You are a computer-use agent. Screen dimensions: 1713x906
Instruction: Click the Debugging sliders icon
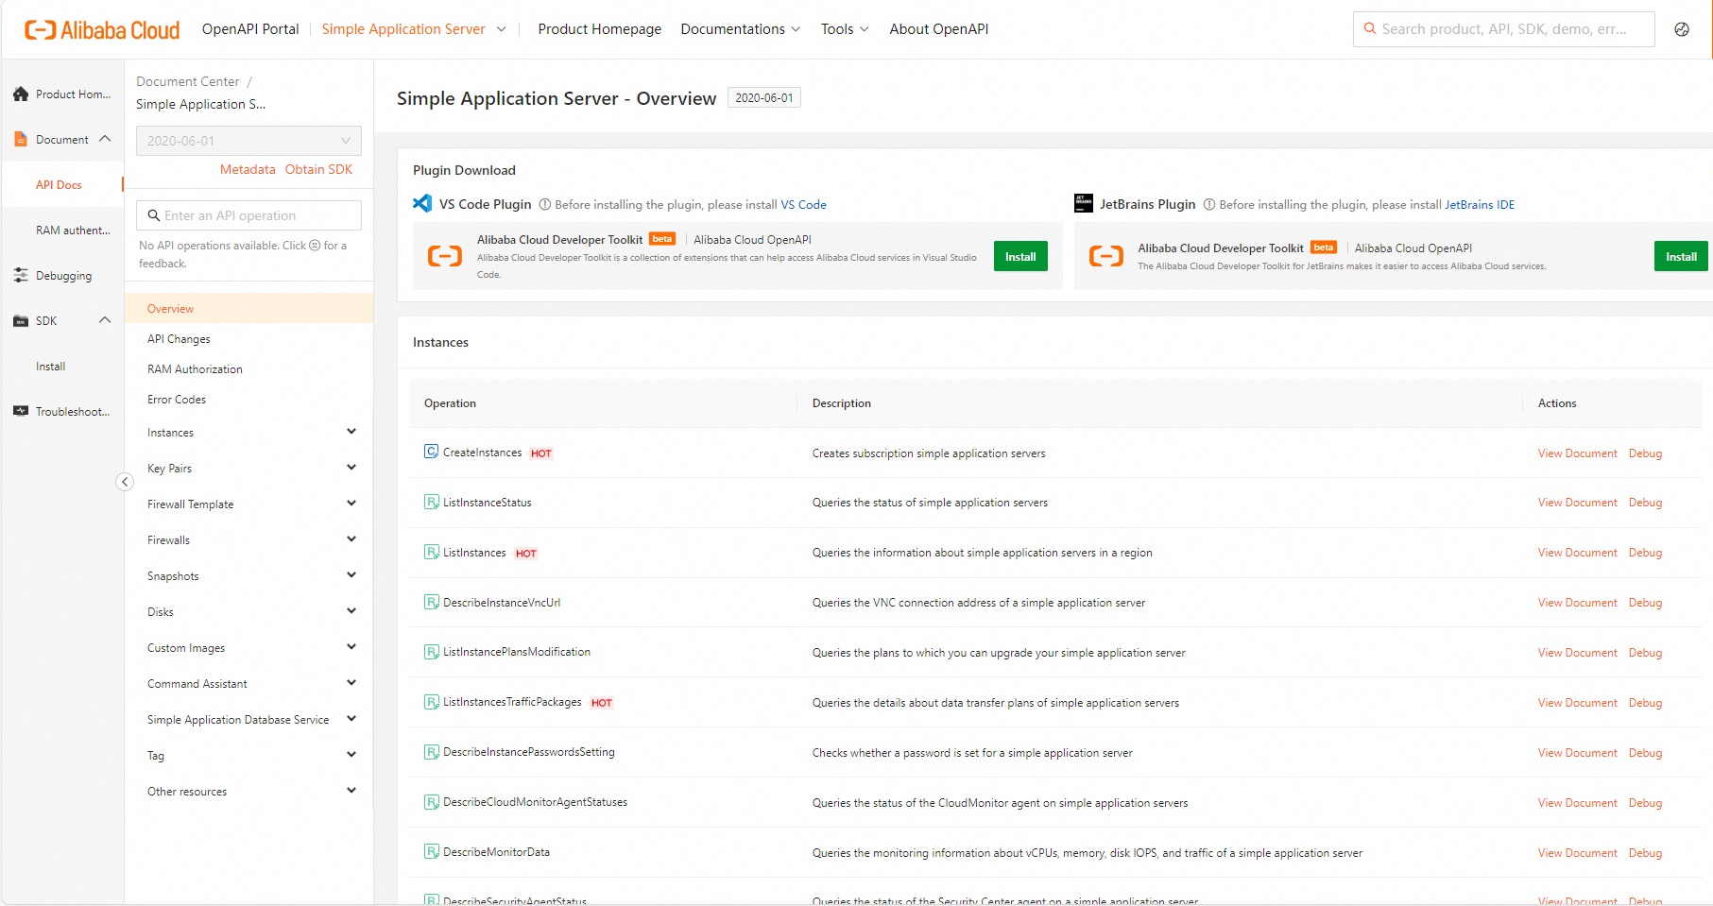click(21, 276)
